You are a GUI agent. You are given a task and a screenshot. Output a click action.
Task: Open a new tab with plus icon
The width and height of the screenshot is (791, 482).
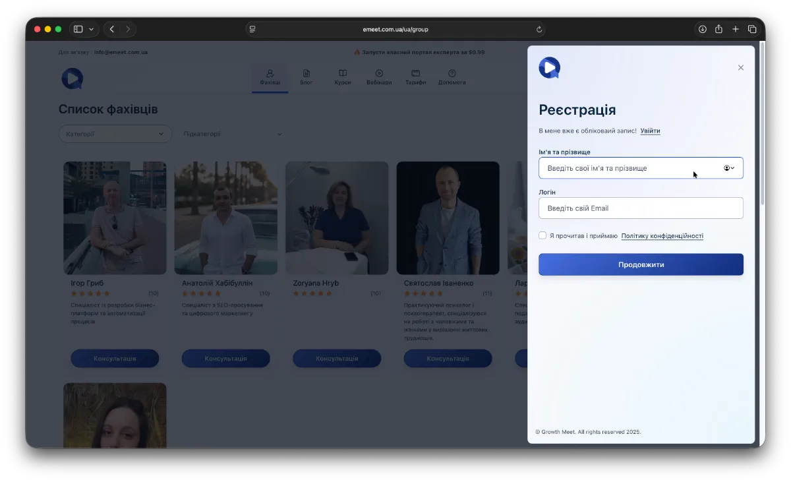[736, 29]
